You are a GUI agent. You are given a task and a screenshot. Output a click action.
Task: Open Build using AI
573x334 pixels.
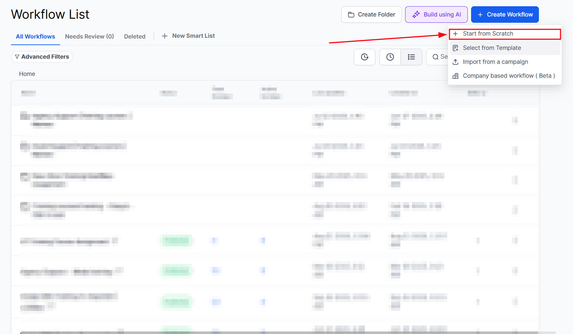pos(436,15)
